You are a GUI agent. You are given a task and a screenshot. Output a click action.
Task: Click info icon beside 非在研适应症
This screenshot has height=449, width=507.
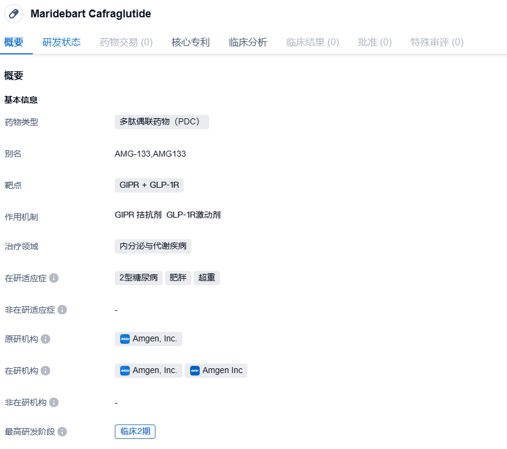[62, 310]
